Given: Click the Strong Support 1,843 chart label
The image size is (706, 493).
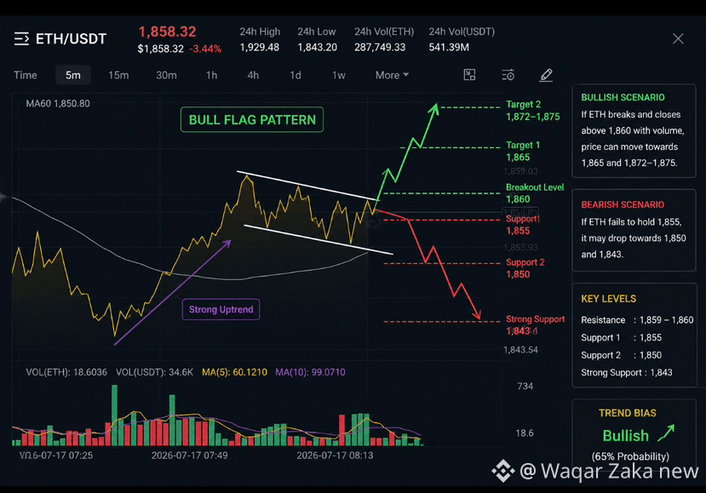Looking at the screenshot, I should click(535, 325).
